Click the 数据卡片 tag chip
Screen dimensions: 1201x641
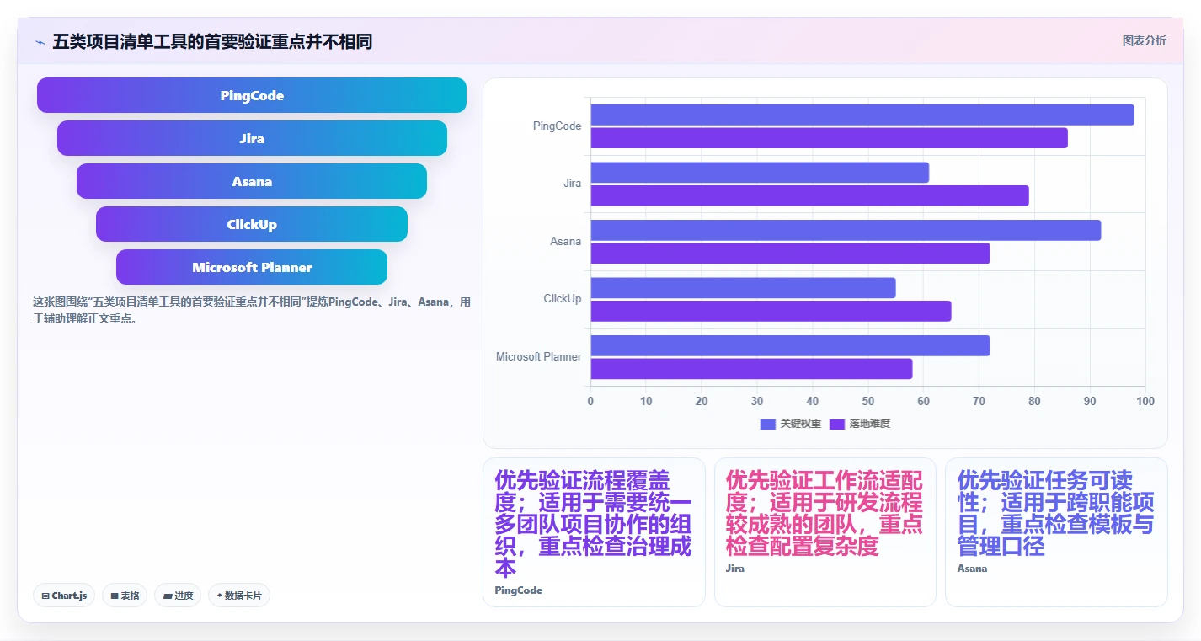[239, 596]
